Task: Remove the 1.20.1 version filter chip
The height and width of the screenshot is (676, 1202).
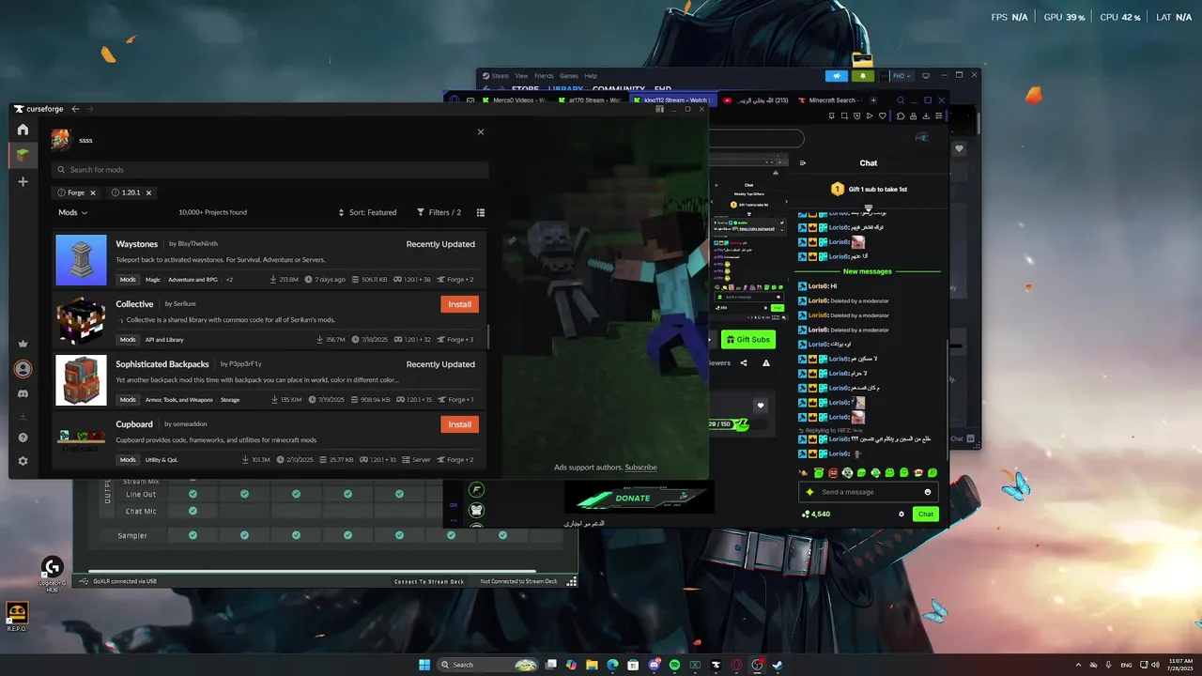Action: tap(148, 192)
